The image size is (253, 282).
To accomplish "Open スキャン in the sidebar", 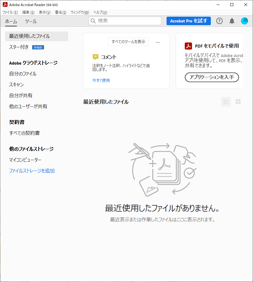I will pos(16,85).
